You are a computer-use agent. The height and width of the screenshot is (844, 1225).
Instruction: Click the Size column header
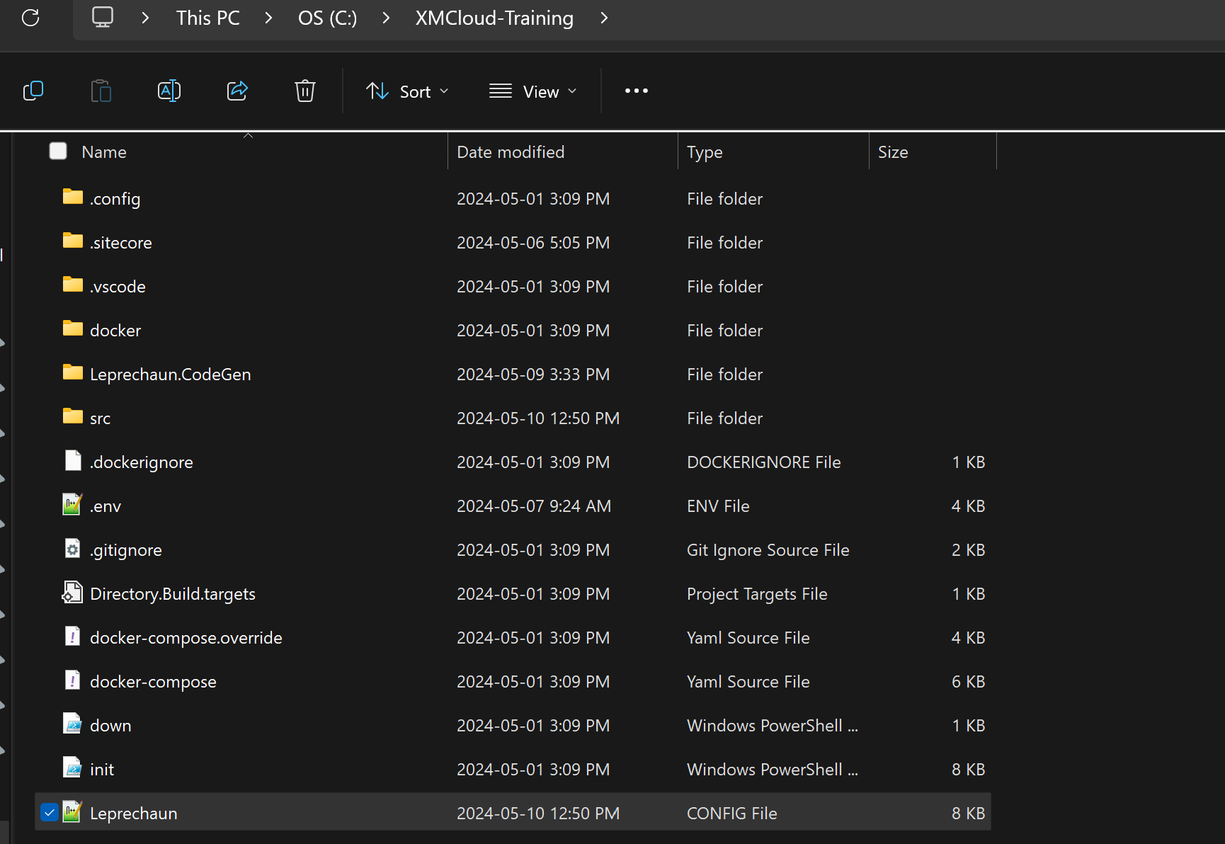(x=893, y=152)
